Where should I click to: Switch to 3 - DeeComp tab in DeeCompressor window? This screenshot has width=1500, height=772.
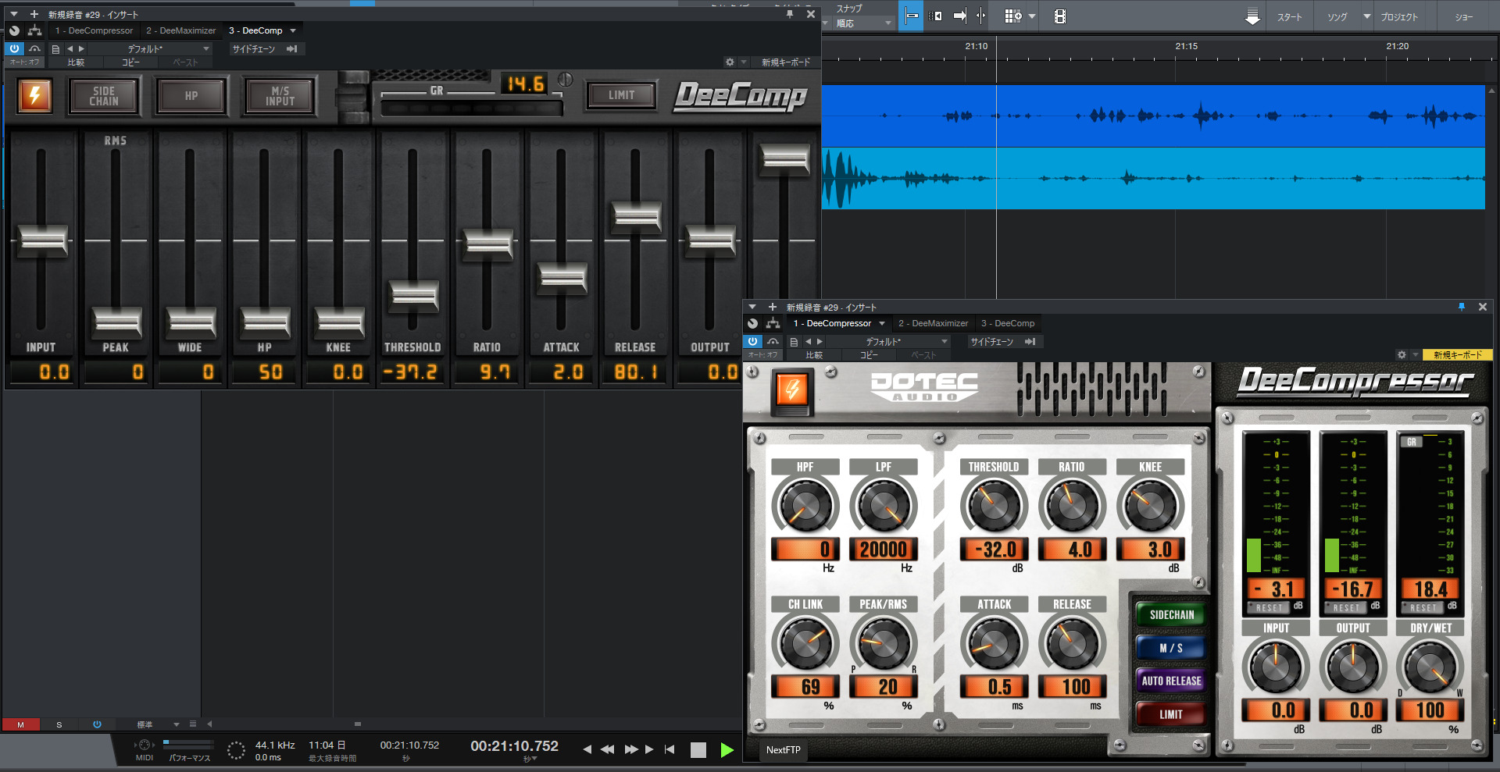[1008, 323]
